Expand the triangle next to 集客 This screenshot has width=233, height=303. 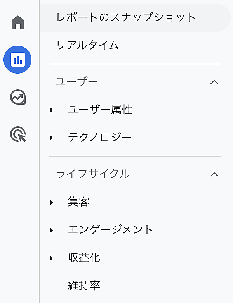point(51,202)
